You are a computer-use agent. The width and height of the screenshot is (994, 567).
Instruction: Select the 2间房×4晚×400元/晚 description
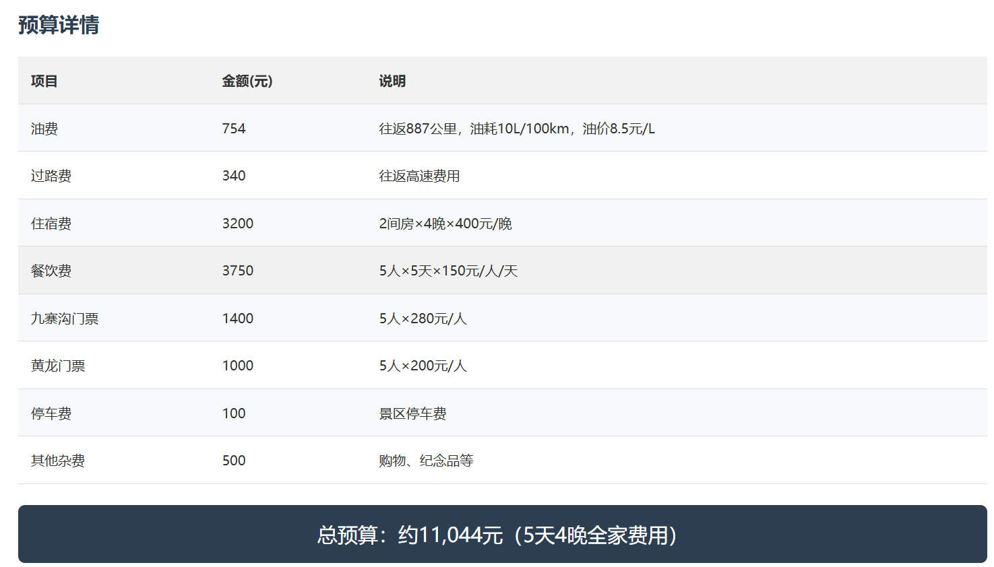445,224
